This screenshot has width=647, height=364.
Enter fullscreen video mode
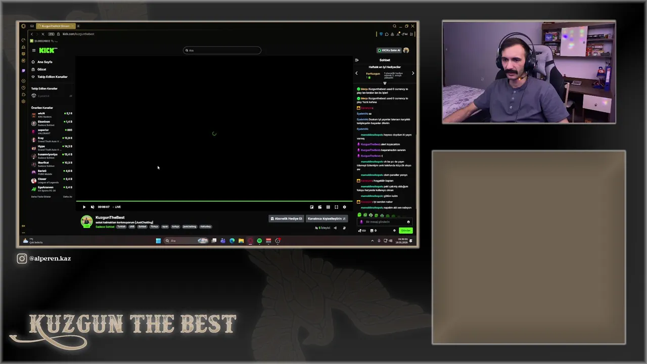(x=336, y=207)
